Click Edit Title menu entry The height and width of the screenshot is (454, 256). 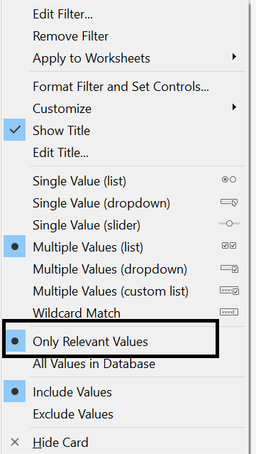tap(60, 153)
